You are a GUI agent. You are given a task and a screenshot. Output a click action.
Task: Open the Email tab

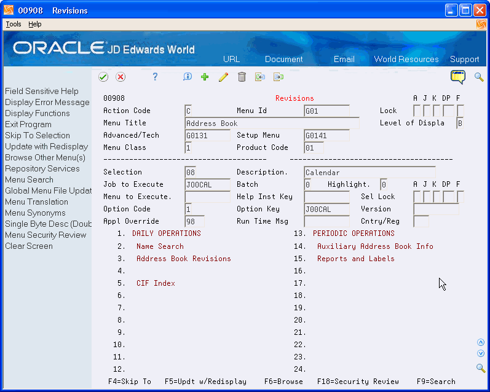344,60
